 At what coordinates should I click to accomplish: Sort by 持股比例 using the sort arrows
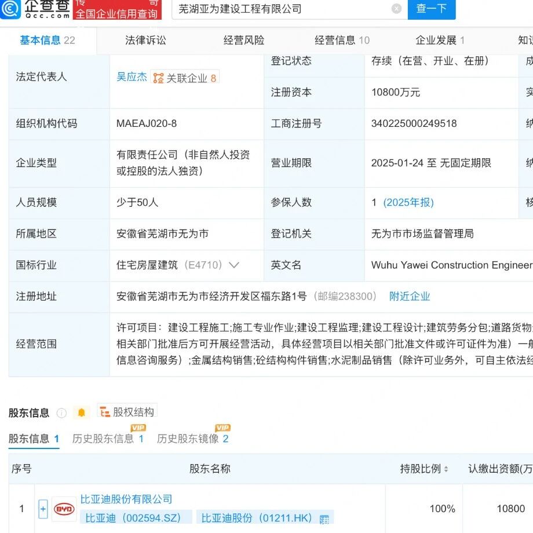(x=446, y=469)
